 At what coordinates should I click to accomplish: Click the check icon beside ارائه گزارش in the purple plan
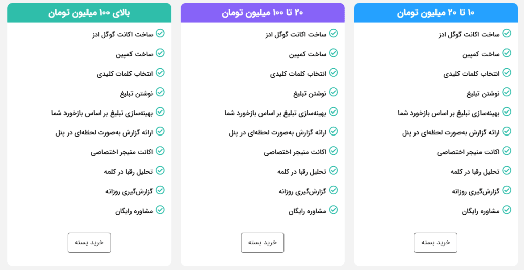coord(334,131)
